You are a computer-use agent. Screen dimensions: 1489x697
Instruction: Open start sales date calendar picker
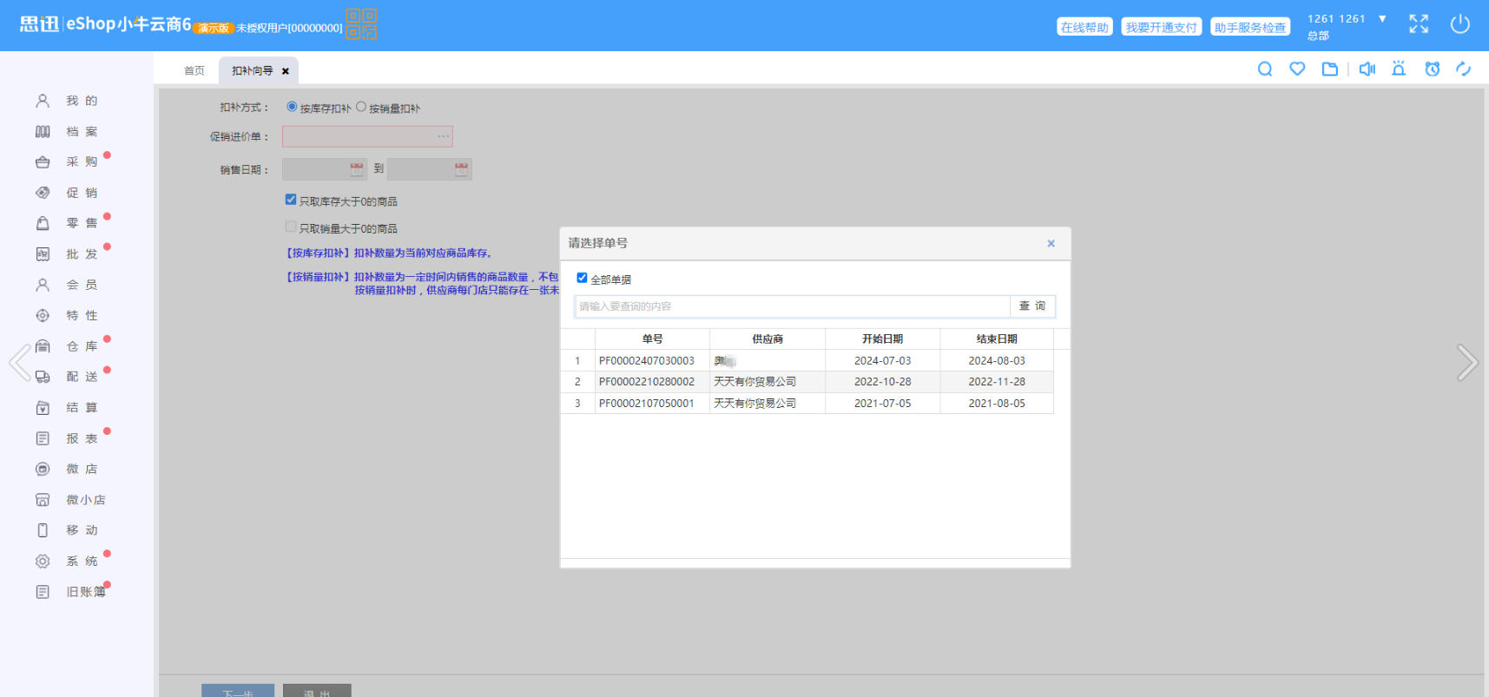(357, 169)
